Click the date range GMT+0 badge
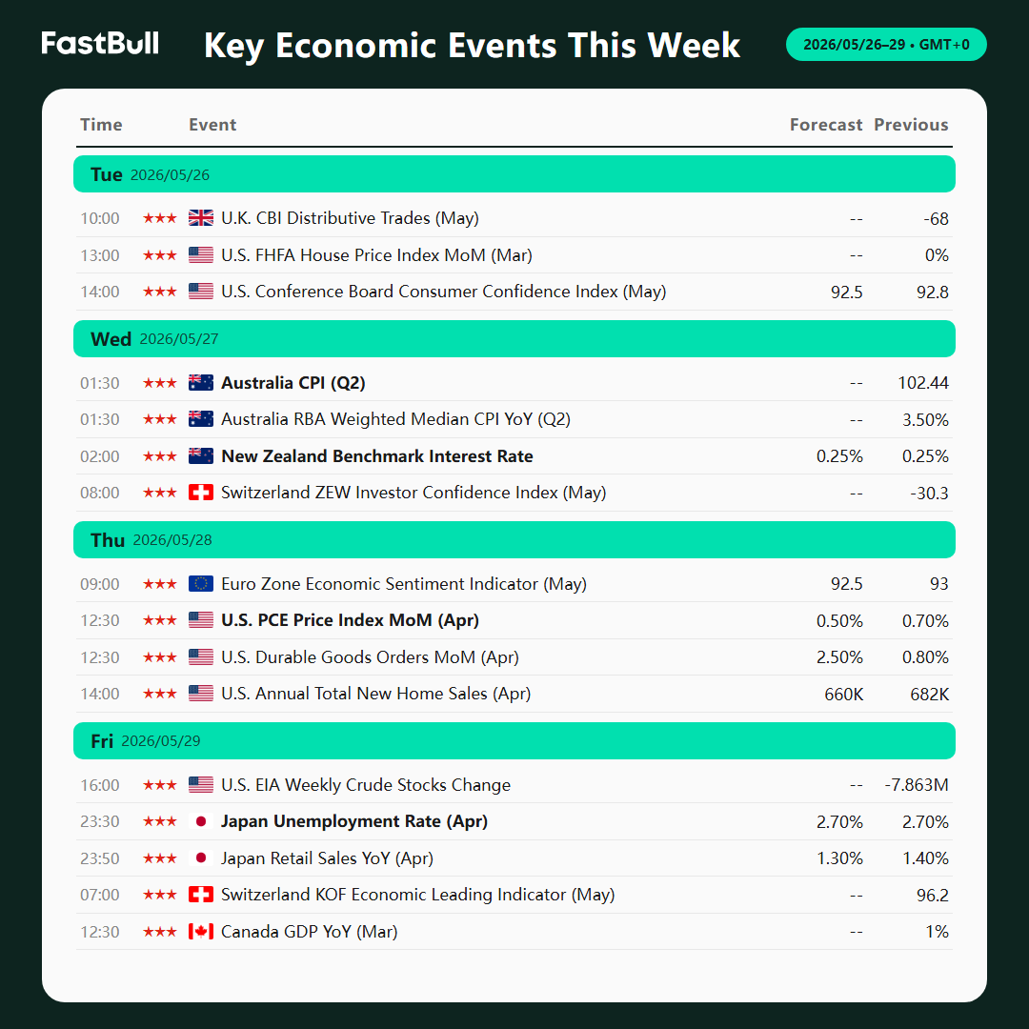The width and height of the screenshot is (1029, 1029). click(886, 44)
